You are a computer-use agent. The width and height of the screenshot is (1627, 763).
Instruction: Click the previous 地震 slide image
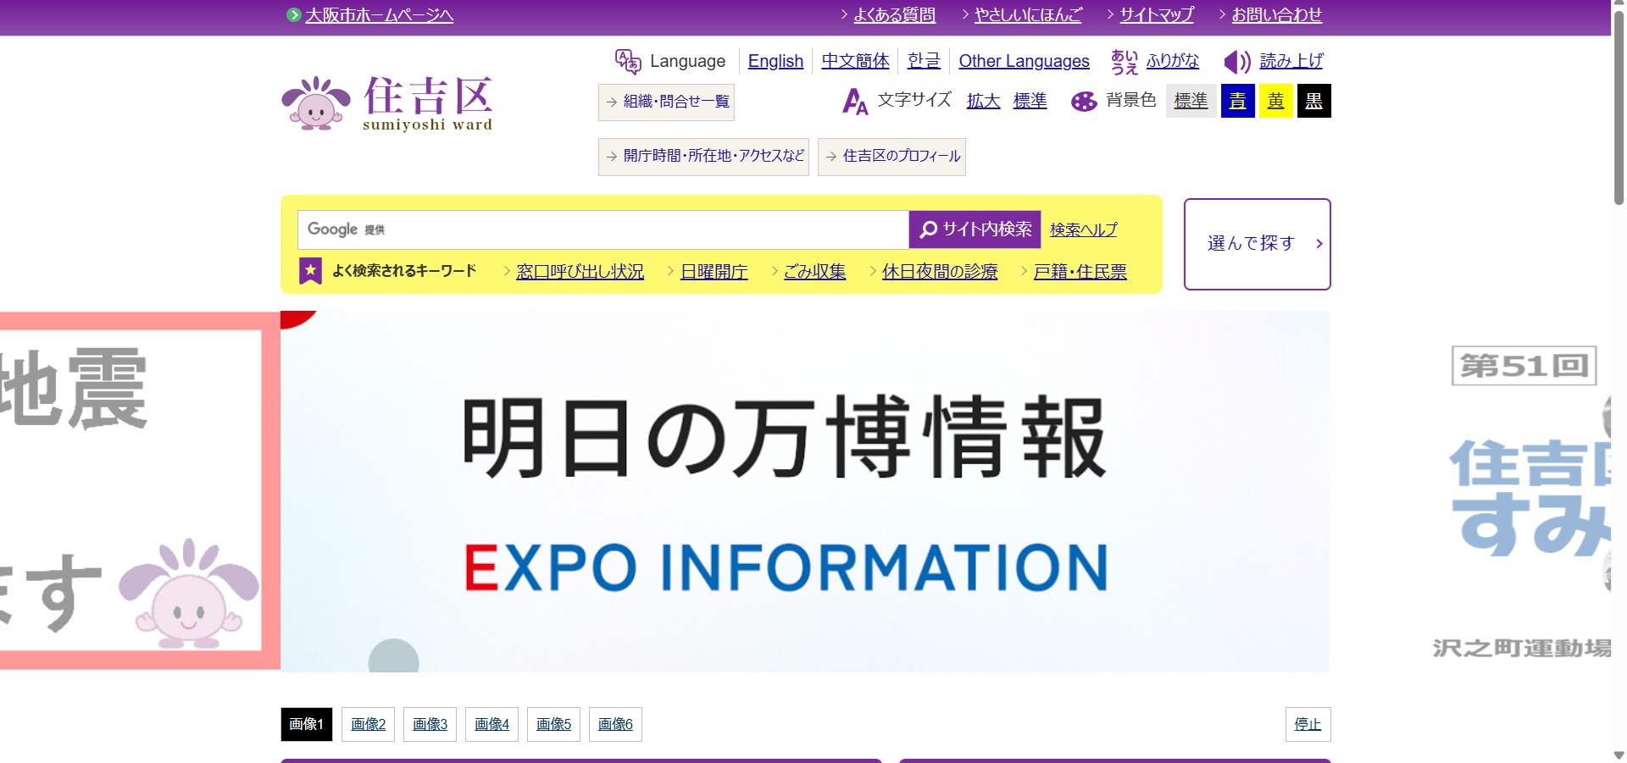pos(140,491)
